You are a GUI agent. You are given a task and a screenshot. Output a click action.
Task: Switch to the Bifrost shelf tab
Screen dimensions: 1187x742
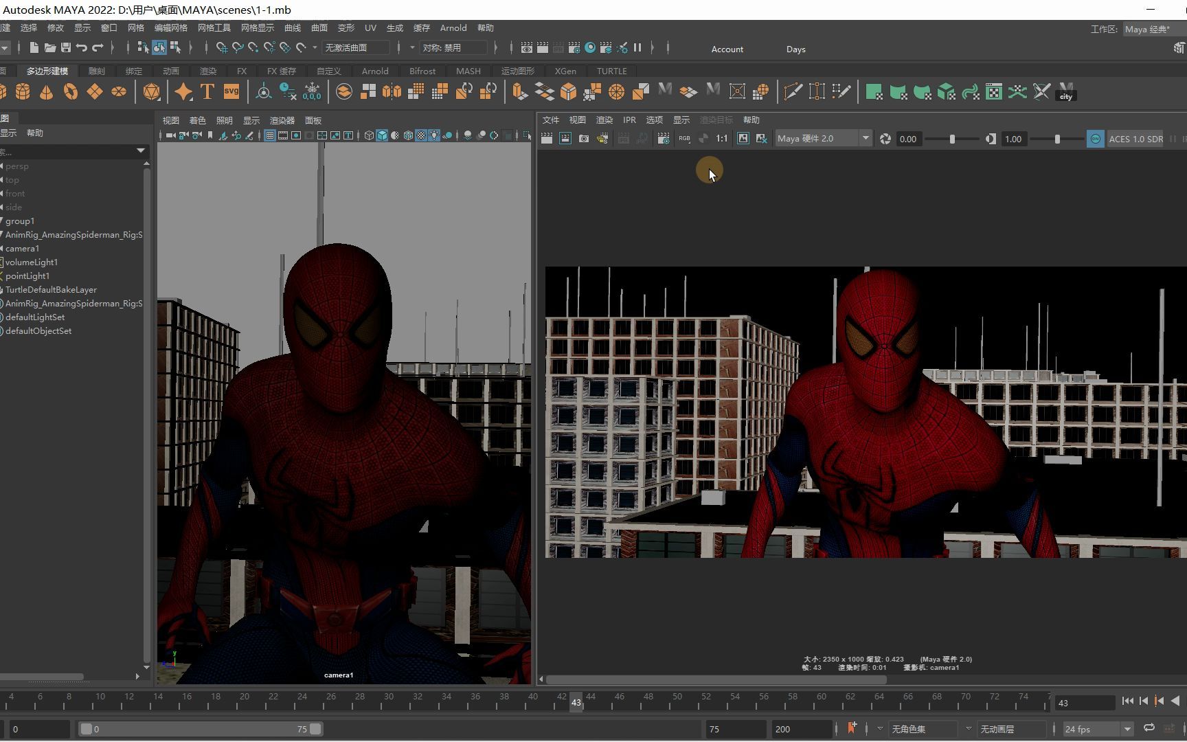pos(422,71)
